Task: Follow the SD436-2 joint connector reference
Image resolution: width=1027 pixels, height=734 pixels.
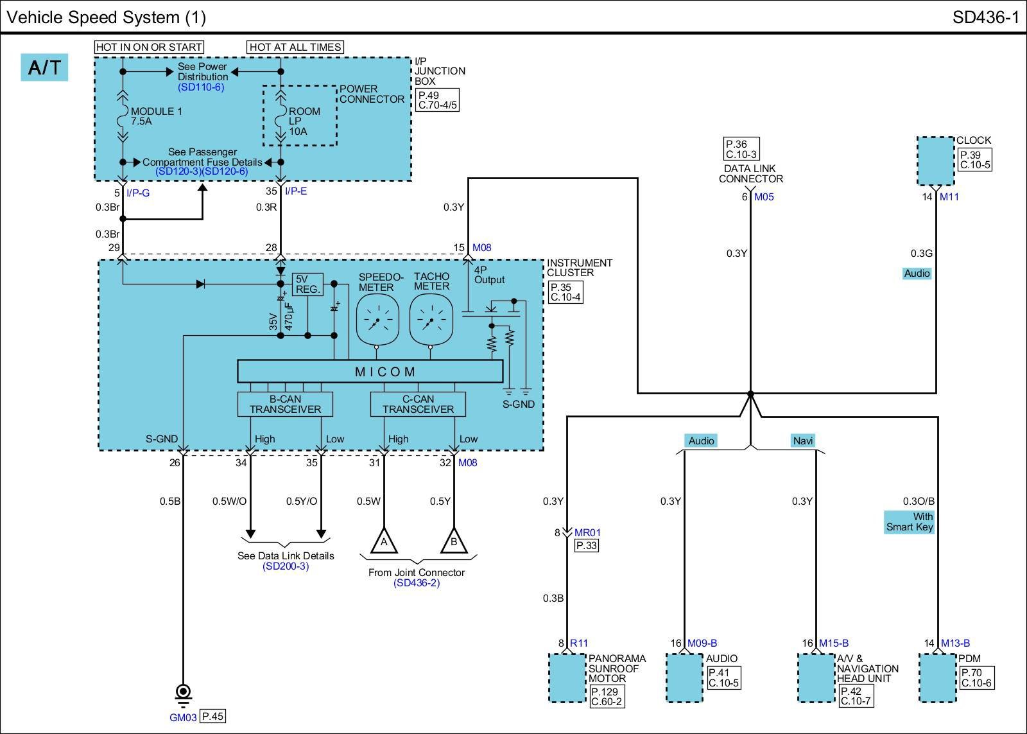Action: coord(417,583)
